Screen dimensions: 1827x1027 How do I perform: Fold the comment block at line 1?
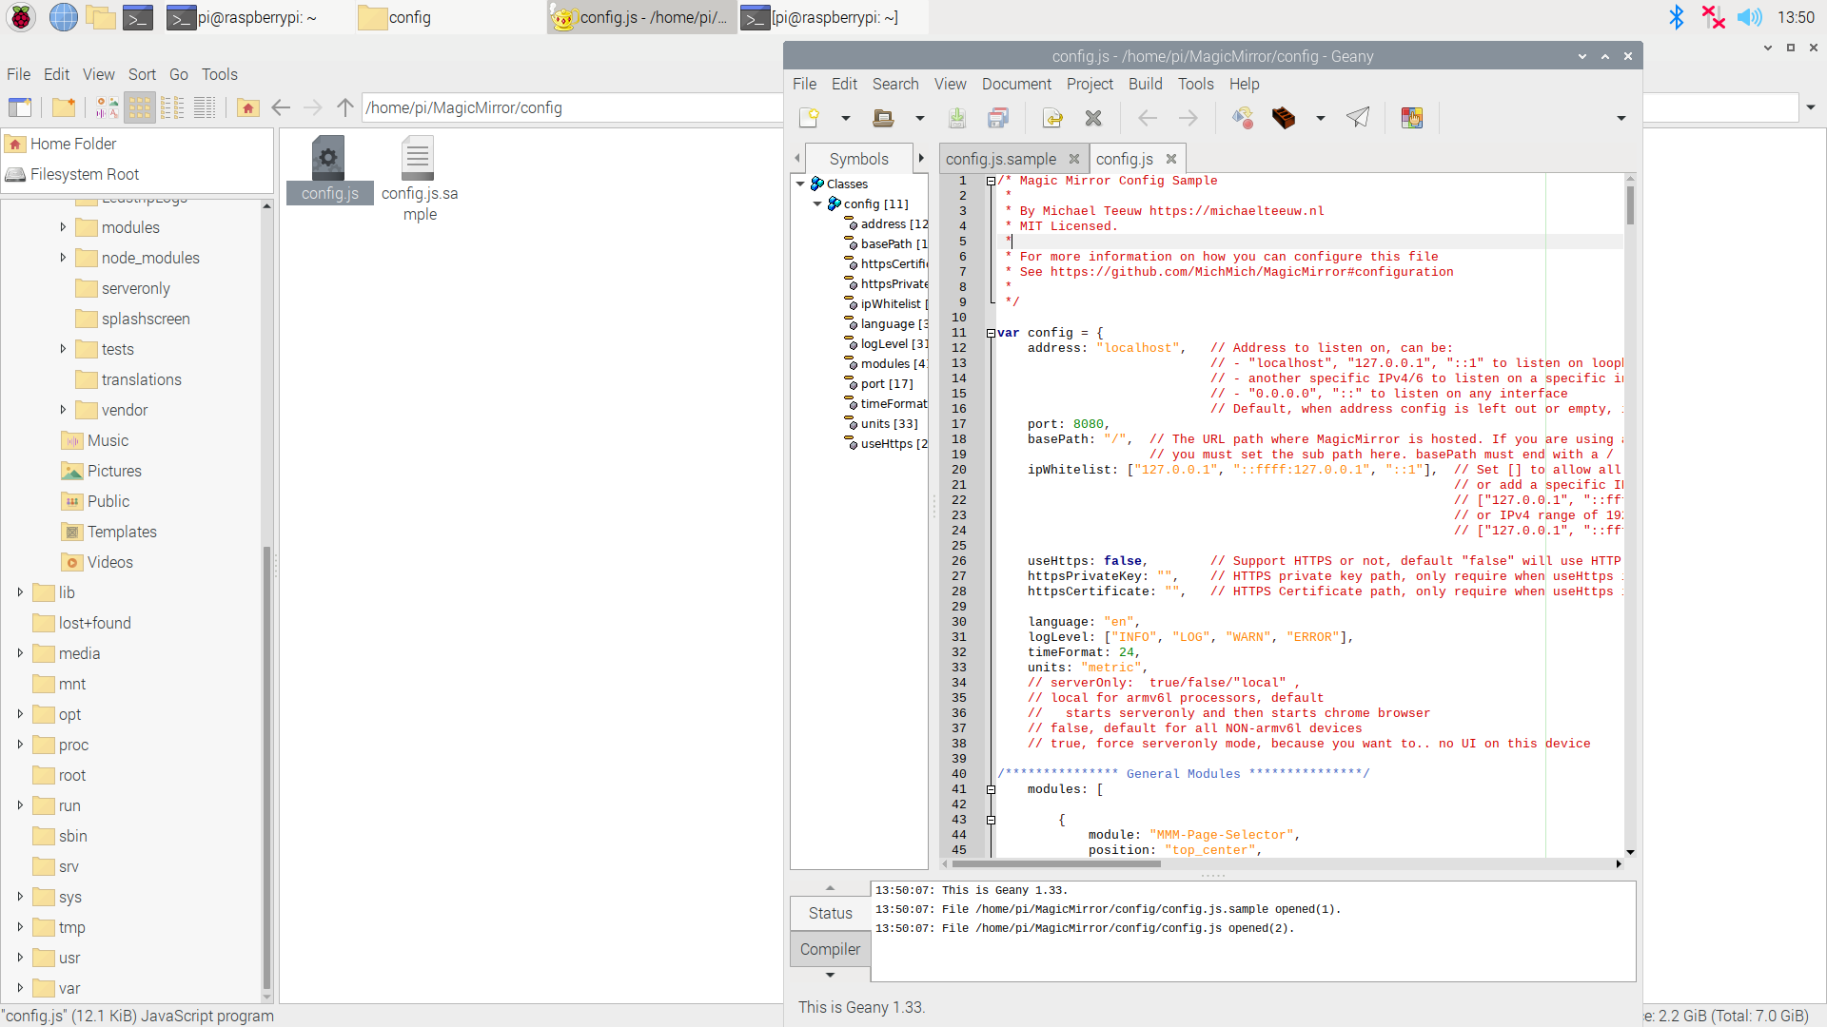coord(992,181)
